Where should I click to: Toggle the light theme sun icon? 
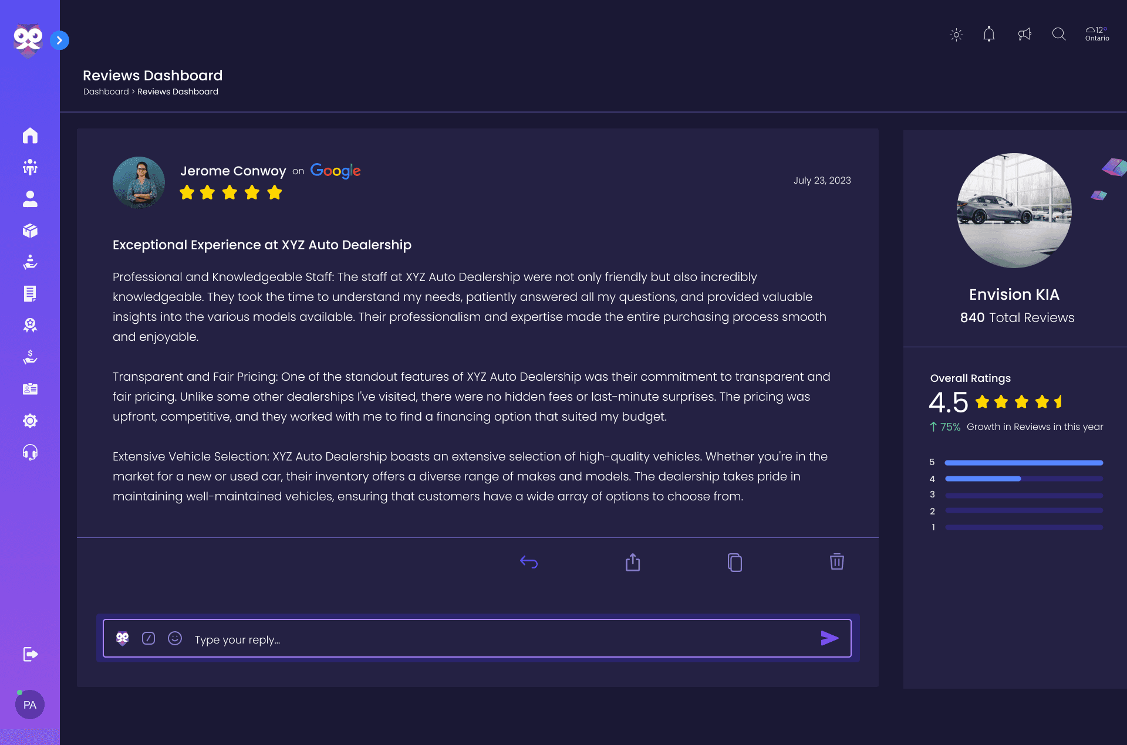pos(956,35)
